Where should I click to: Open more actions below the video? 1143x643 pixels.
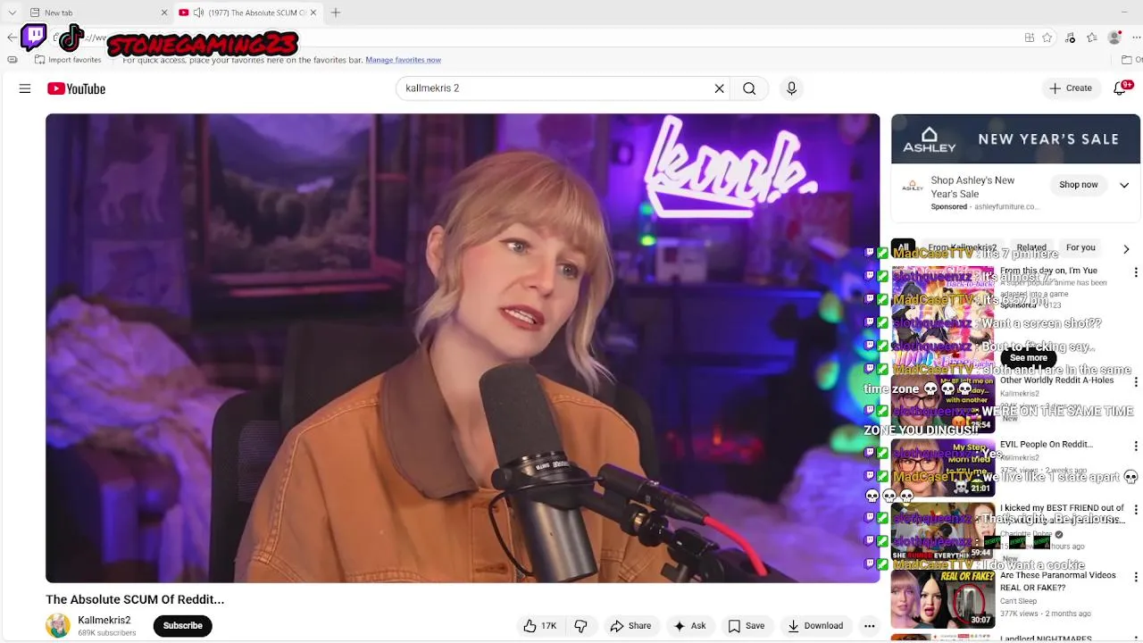tap(869, 626)
